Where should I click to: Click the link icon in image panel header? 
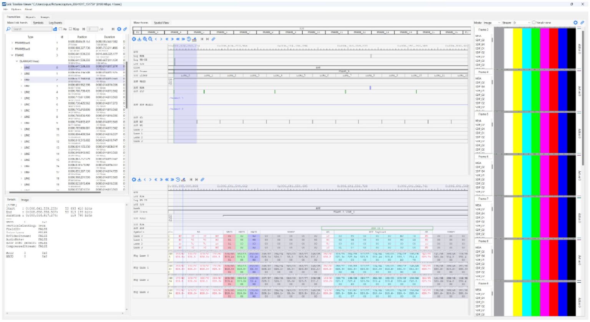pyautogui.click(x=582, y=23)
